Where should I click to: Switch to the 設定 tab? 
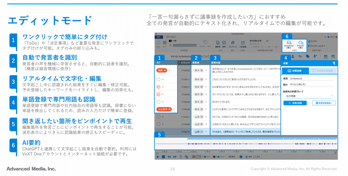pyautogui.click(x=159, y=37)
